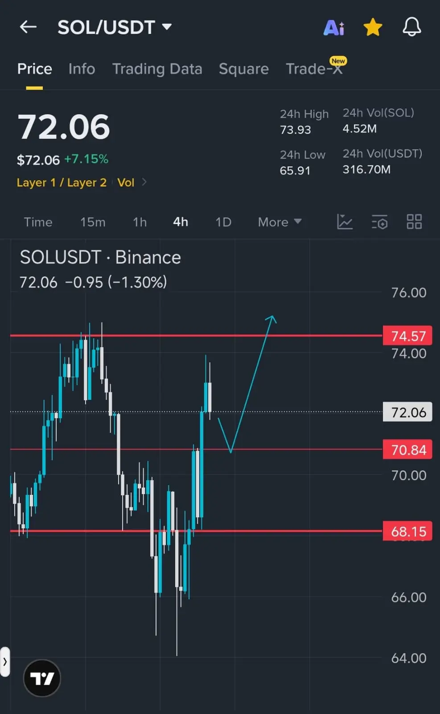Select the 15m timeframe
Screen dimensions: 440x714
tap(93, 222)
